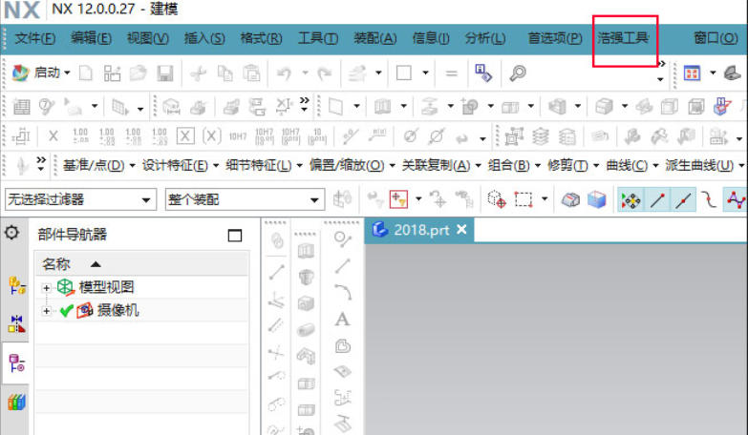Screen dimensions: 748x435
Task: Open the 关联复制(A) dropdown
Action: (441, 165)
